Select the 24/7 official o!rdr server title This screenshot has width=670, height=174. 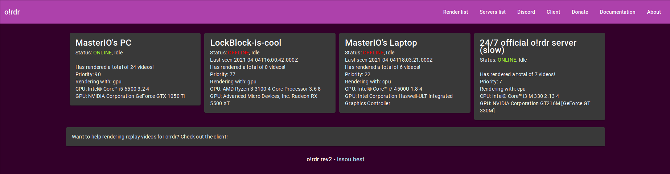click(x=528, y=46)
